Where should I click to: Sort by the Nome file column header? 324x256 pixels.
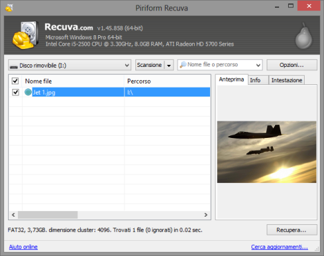[x=73, y=81]
